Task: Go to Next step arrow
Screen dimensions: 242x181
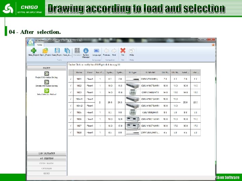Action: coord(114,51)
